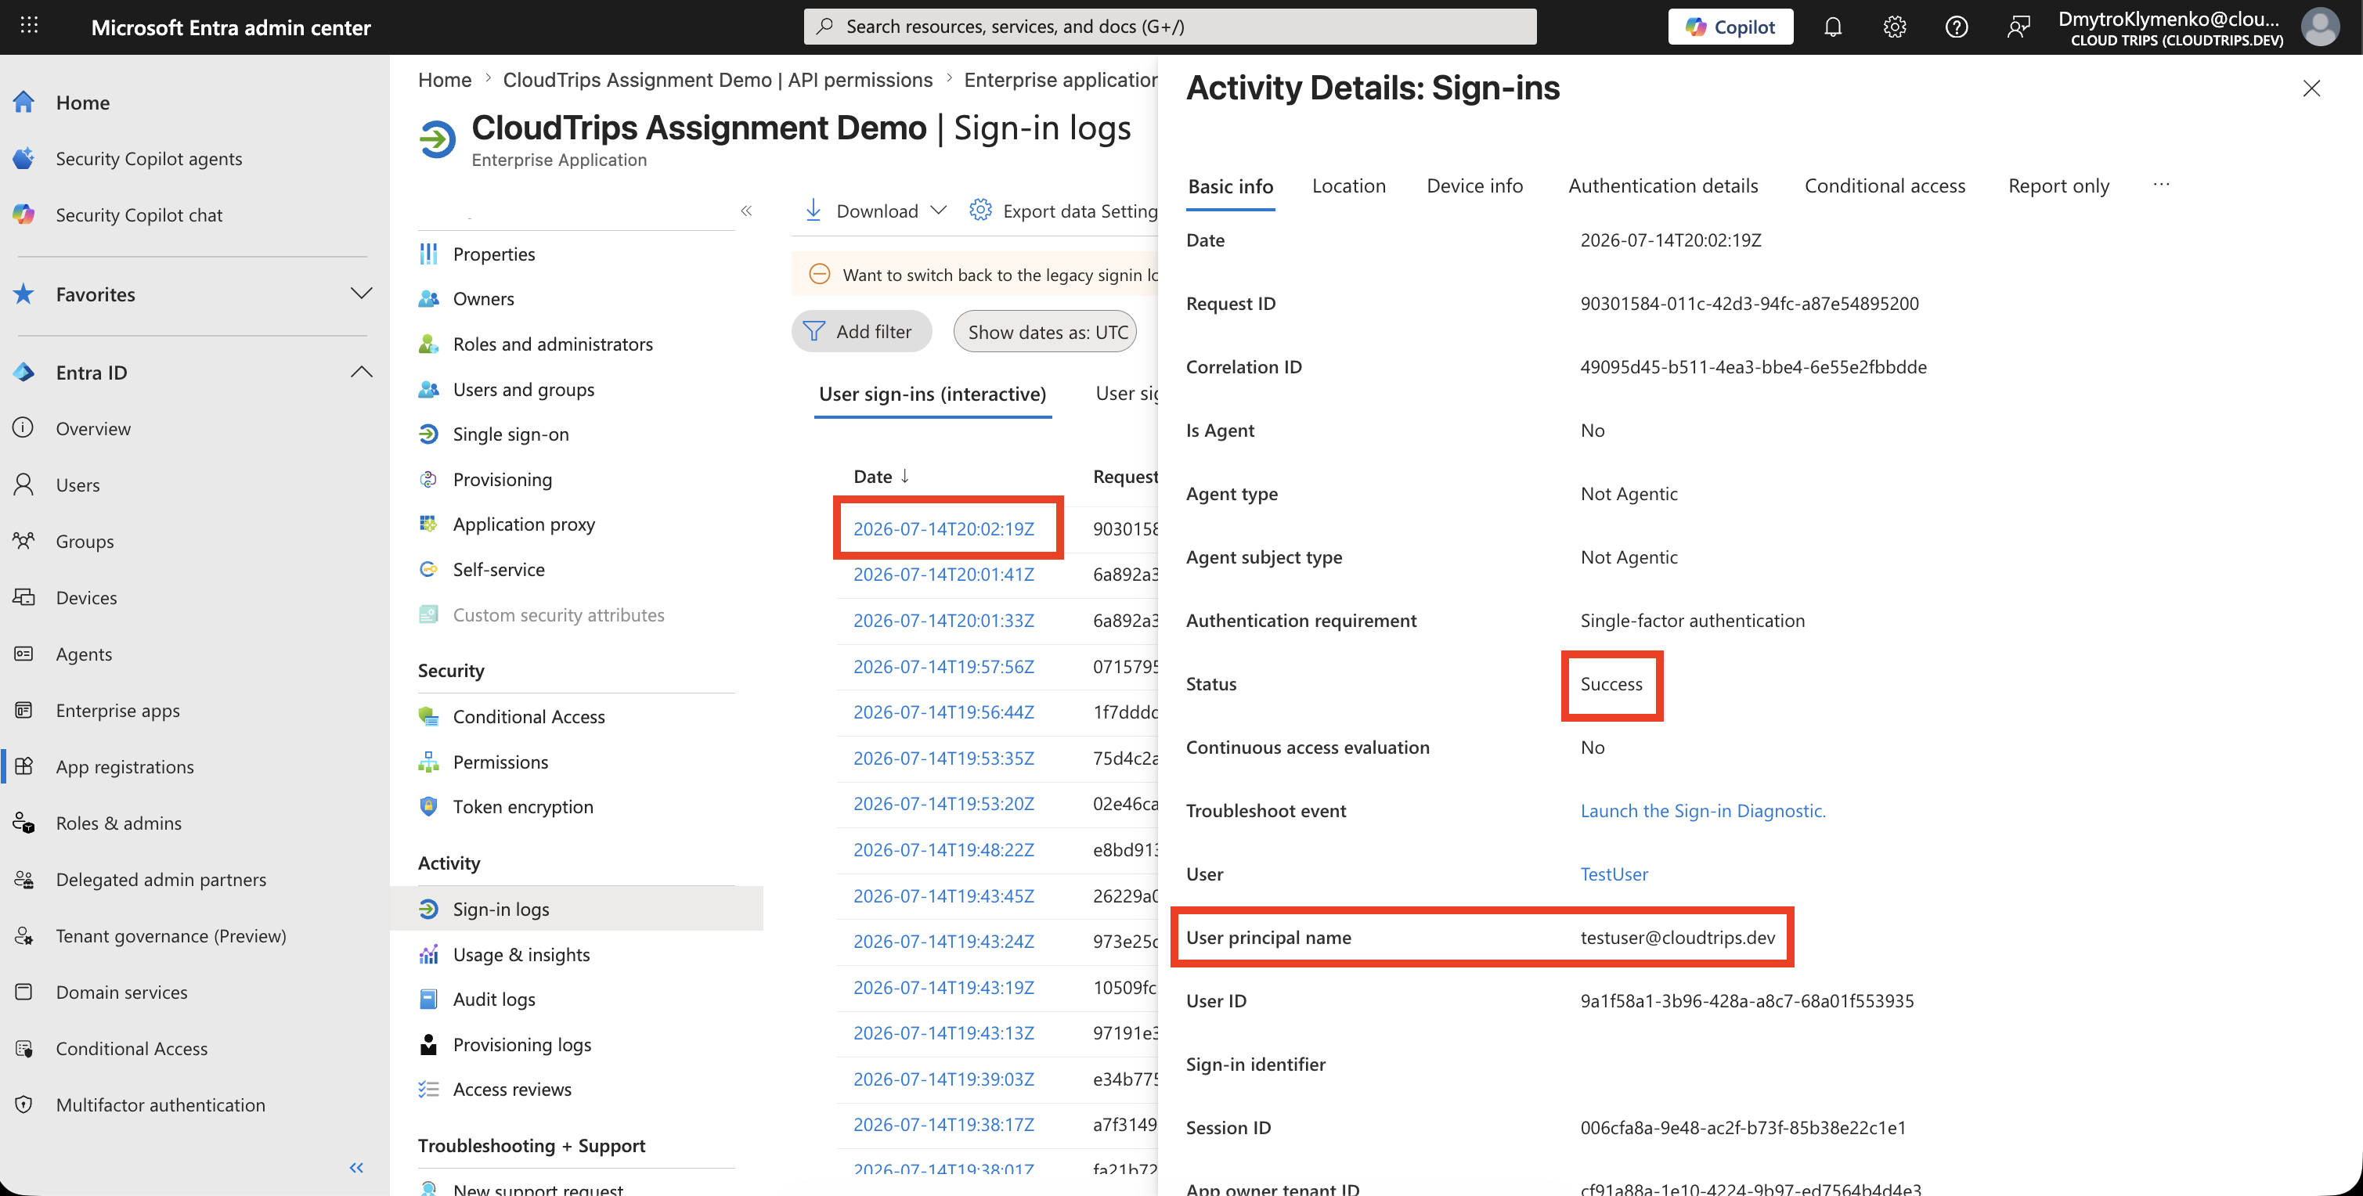Open Provisioning in application menu

point(503,479)
